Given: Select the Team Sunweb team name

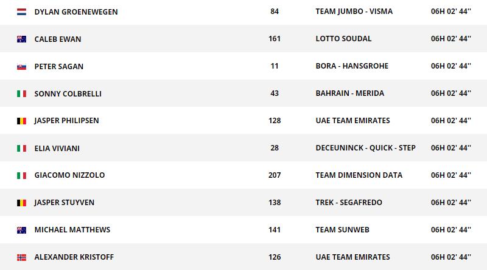Looking at the screenshot, I should tap(342, 230).
